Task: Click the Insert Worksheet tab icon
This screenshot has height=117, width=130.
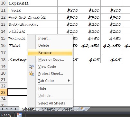Action: (83, 109)
